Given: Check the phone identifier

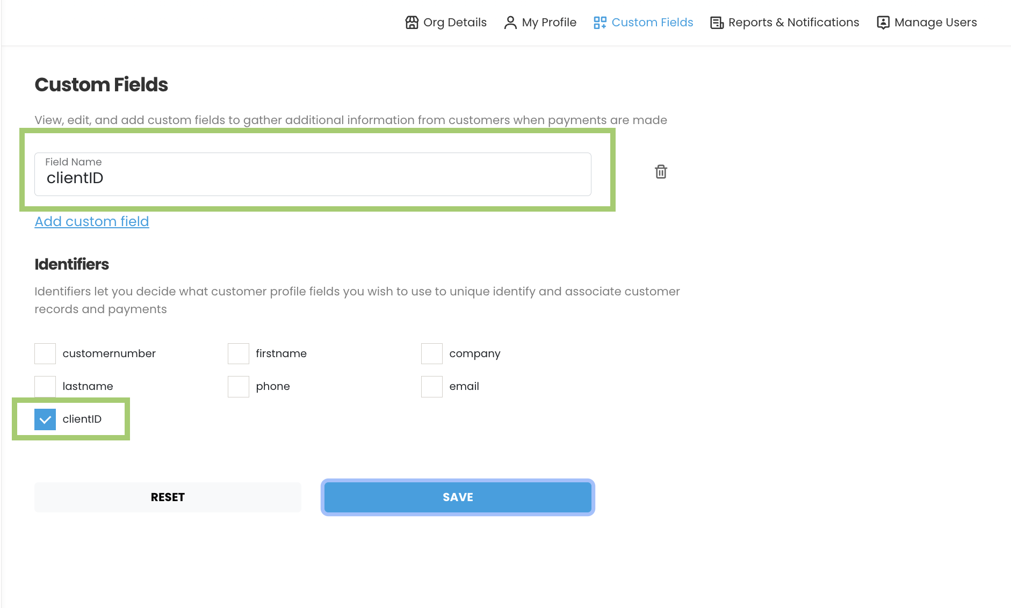Looking at the screenshot, I should pos(239,386).
